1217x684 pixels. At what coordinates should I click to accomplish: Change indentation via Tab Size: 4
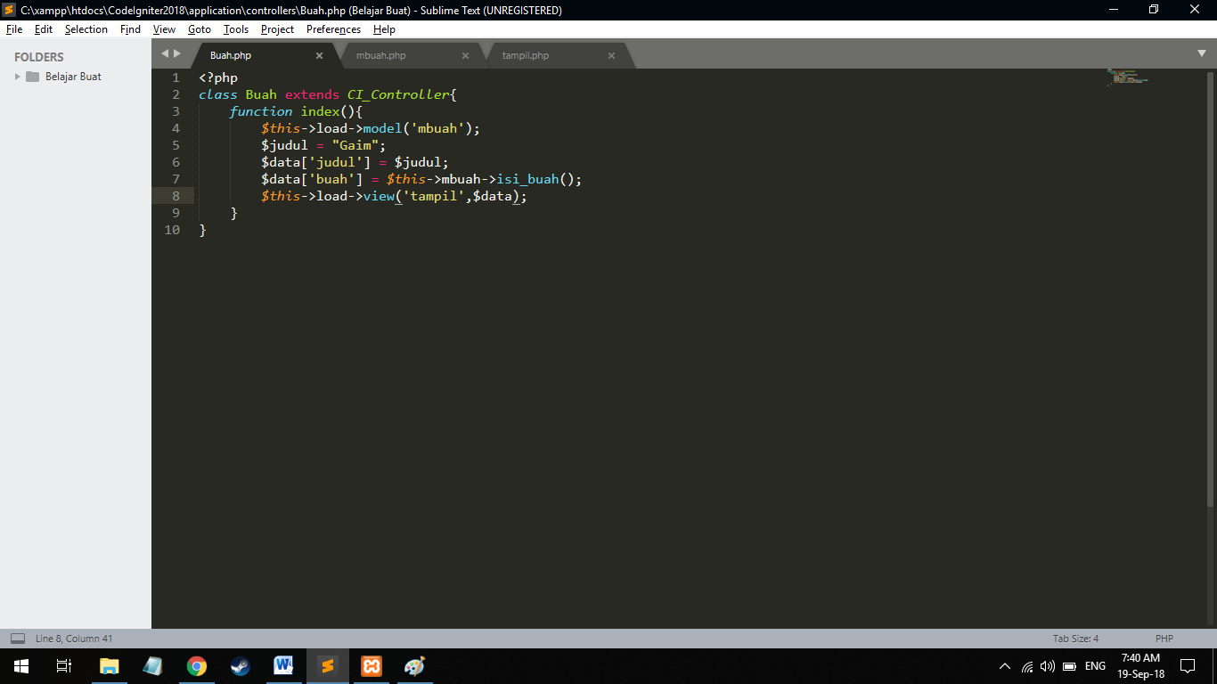(x=1075, y=639)
